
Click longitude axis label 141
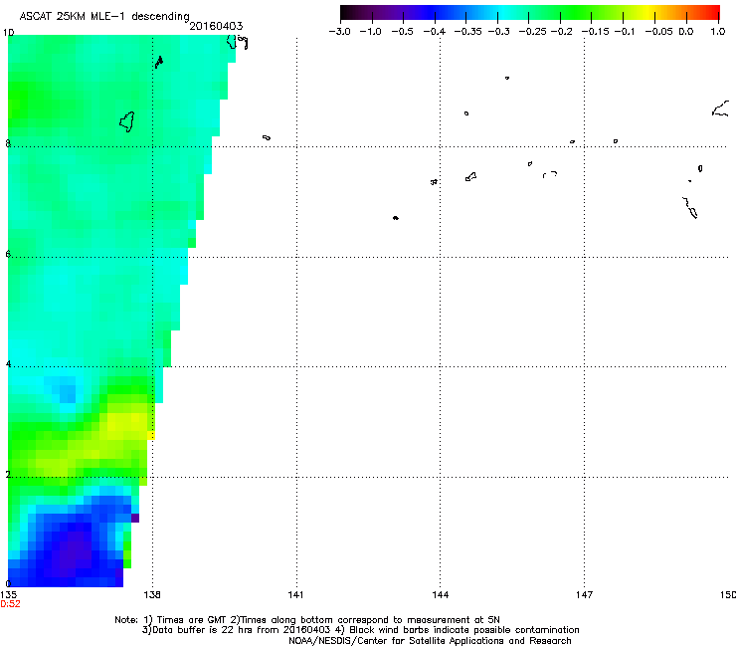295,595
